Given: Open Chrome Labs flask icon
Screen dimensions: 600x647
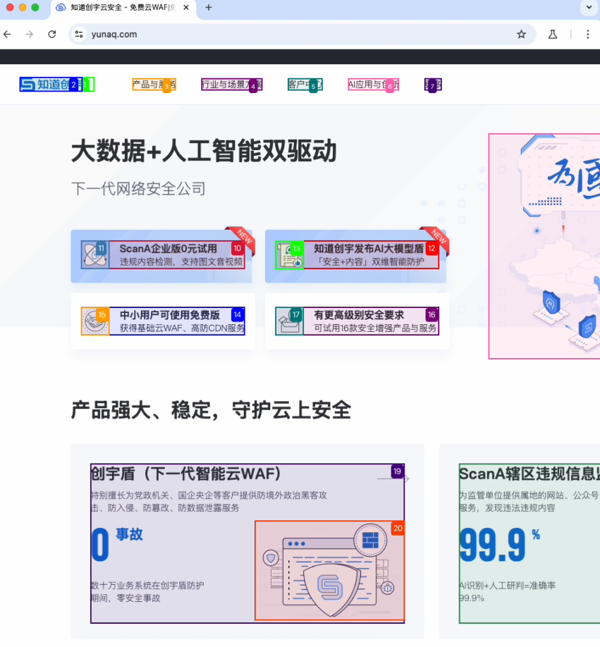Looking at the screenshot, I should (553, 35).
